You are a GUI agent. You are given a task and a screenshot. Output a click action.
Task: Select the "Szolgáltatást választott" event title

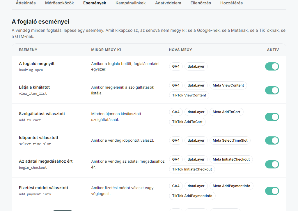(42, 114)
